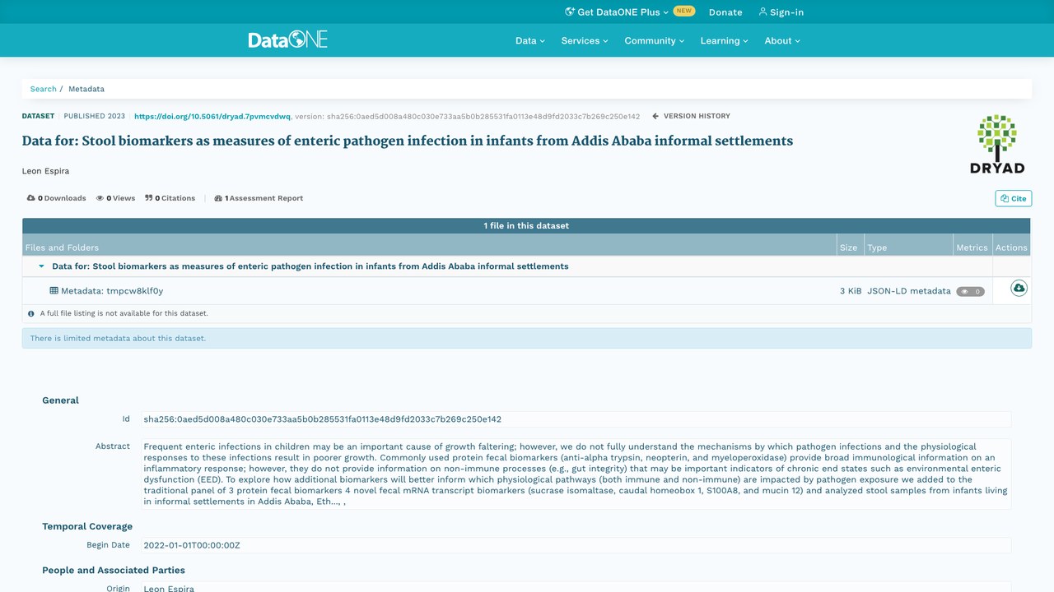Click the DataONE logo
Viewport: 1054px width, 592px height.
288,39
